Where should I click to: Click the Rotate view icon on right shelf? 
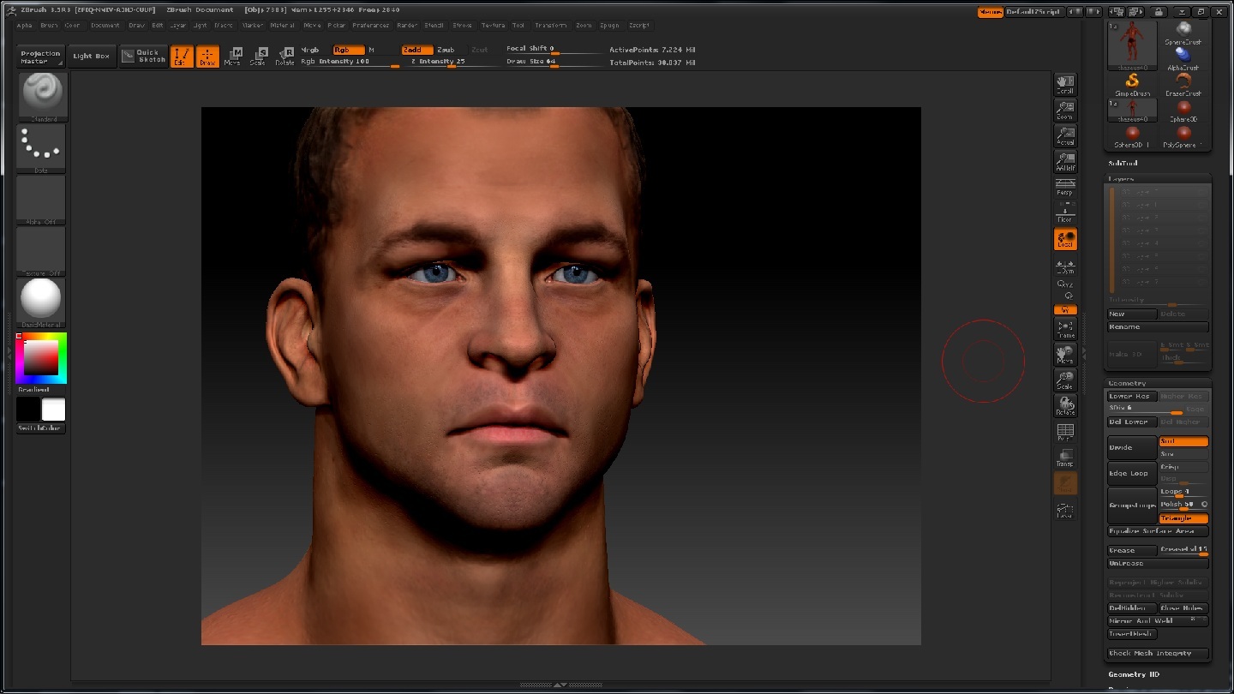pyautogui.click(x=1065, y=406)
